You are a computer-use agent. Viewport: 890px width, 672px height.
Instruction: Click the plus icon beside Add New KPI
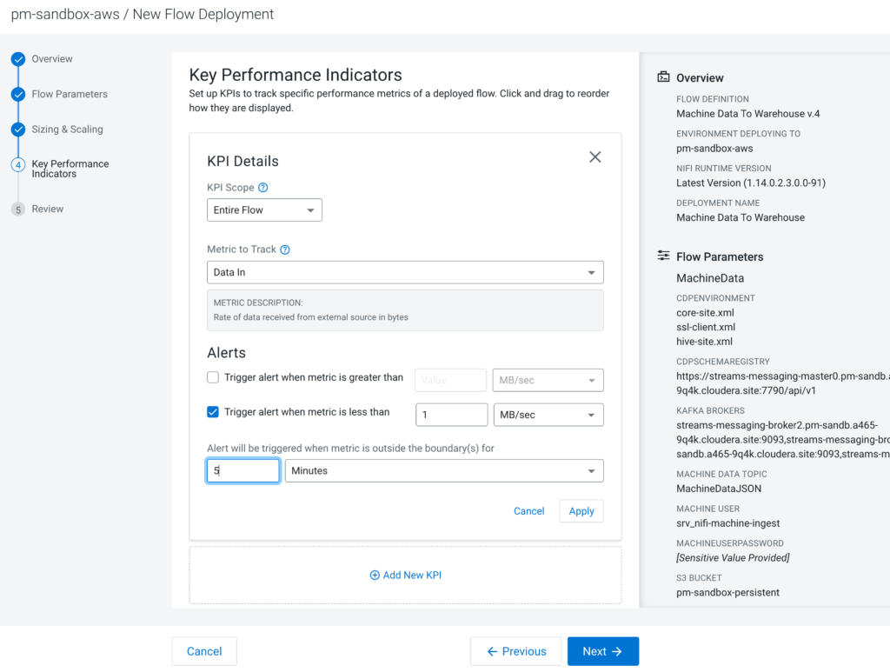point(375,575)
